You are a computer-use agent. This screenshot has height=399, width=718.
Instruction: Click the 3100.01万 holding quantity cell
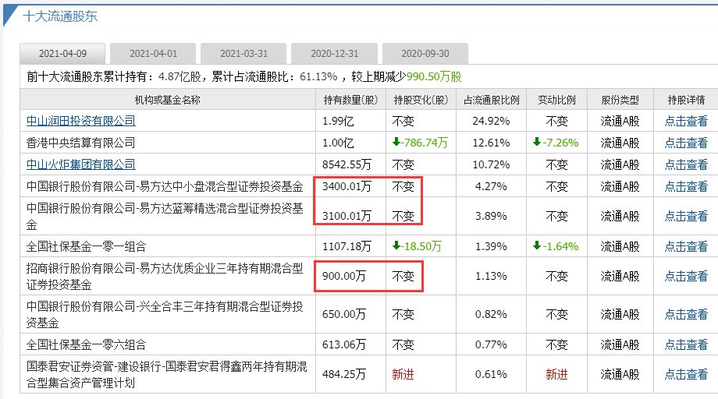tap(350, 216)
